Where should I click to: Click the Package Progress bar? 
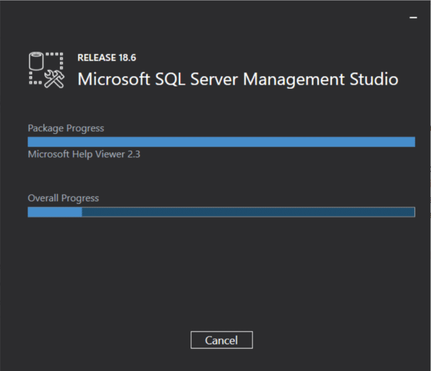click(x=221, y=142)
